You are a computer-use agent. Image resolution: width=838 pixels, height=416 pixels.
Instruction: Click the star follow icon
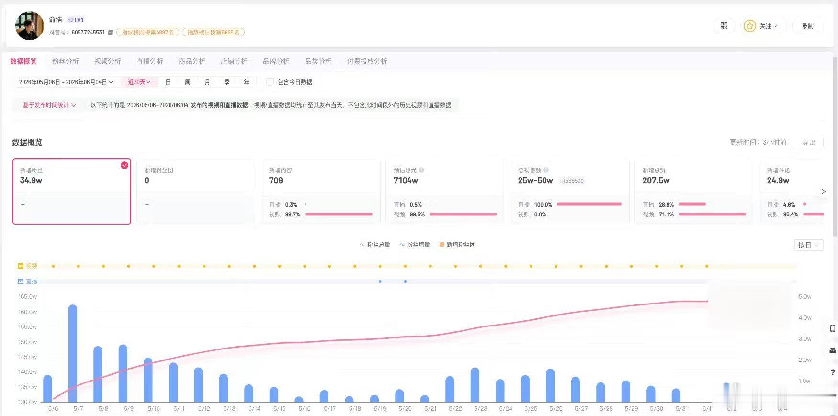point(749,26)
